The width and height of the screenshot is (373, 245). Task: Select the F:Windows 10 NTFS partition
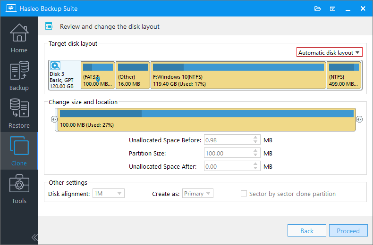pos(238,75)
